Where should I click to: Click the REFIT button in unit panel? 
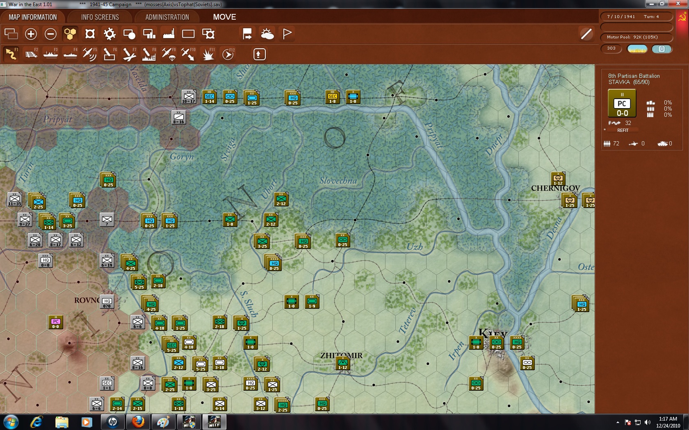coord(623,130)
